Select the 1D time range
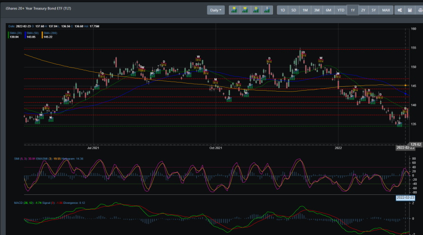The image size is (423, 235). tap(282, 10)
